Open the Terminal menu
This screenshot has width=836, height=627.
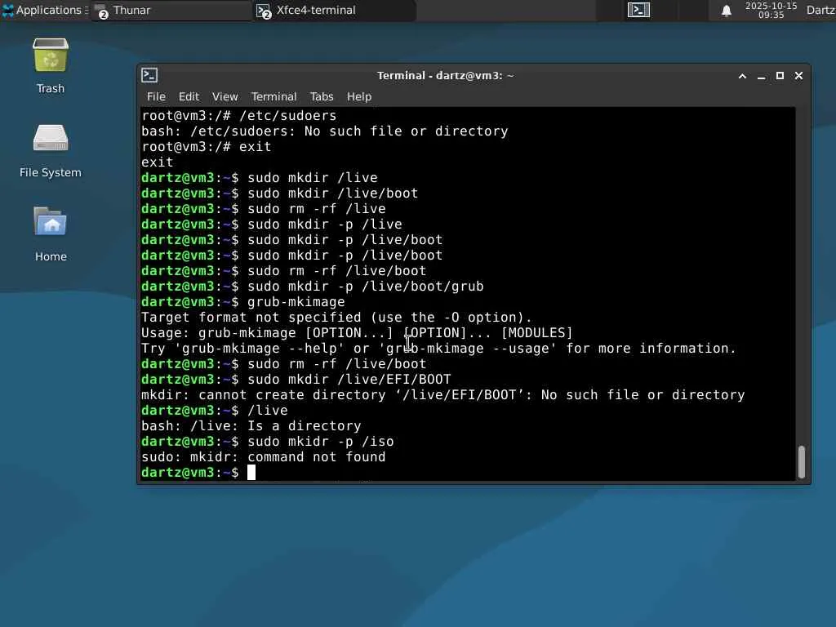(x=273, y=96)
